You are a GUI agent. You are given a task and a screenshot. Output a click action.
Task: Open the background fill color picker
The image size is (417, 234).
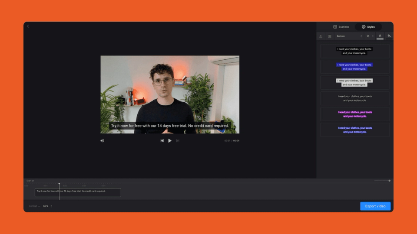(389, 36)
